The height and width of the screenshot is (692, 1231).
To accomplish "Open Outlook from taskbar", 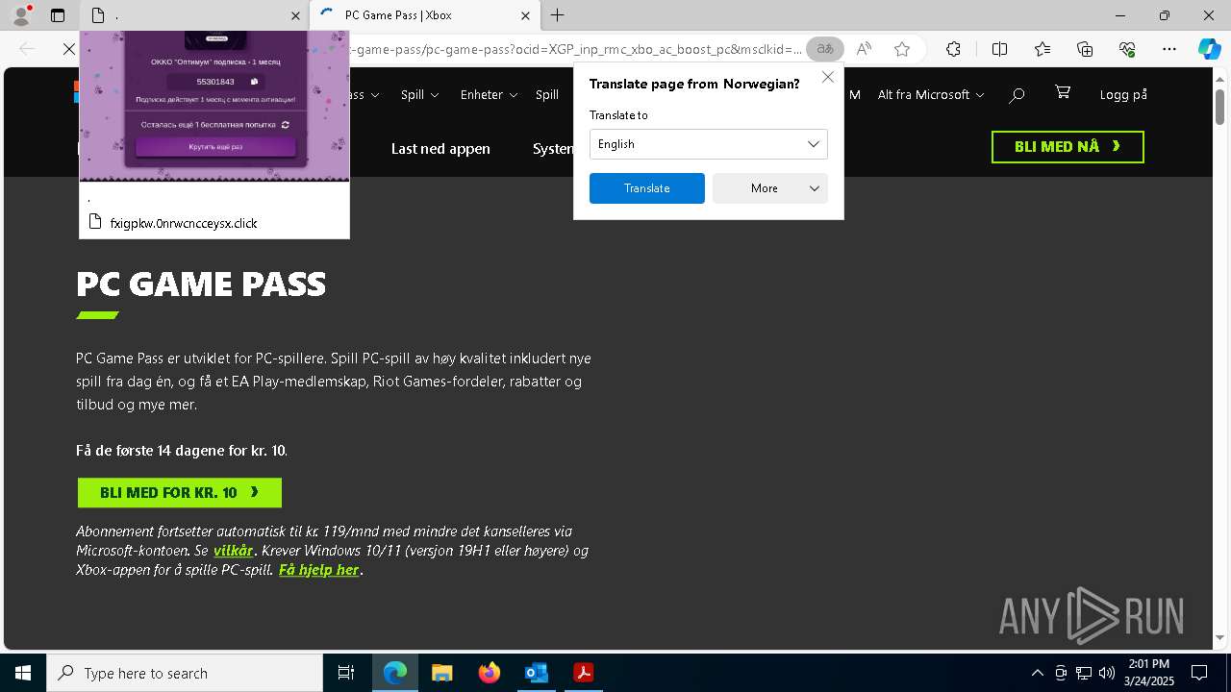I will coord(537,673).
